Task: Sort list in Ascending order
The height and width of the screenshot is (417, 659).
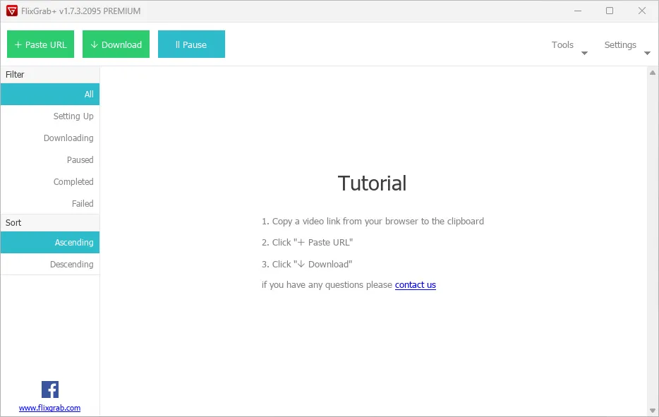Action: (x=50, y=242)
